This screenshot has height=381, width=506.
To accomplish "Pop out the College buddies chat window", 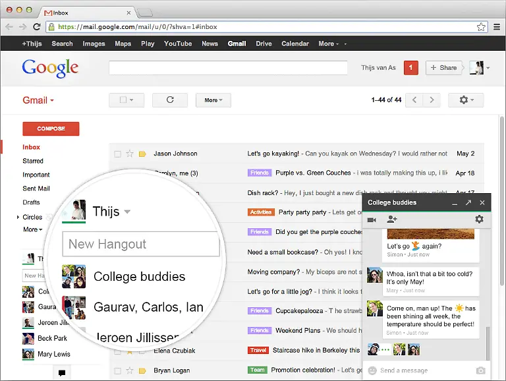I will pos(468,202).
